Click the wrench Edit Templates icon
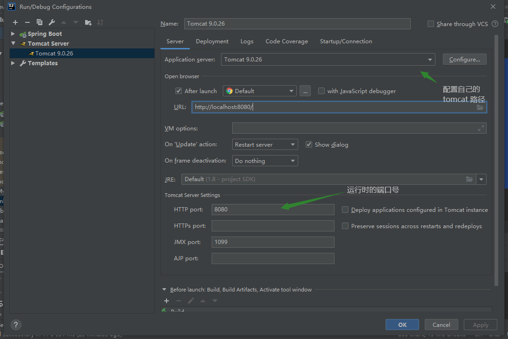This screenshot has width=508, height=339. (52, 22)
